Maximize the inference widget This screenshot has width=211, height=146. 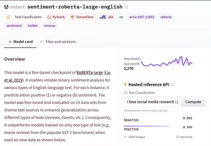[184, 137]
